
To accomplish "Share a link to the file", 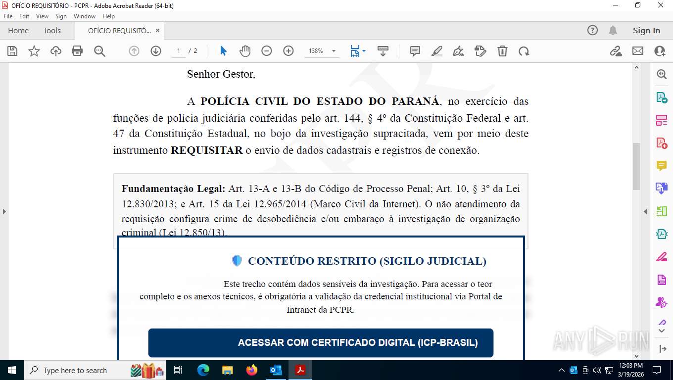I will [x=616, y=51].
